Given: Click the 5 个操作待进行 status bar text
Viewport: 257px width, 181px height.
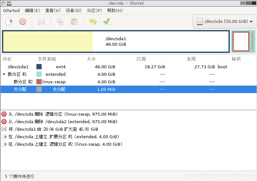Looking at the screenshot, I should [x=20, y=176].
